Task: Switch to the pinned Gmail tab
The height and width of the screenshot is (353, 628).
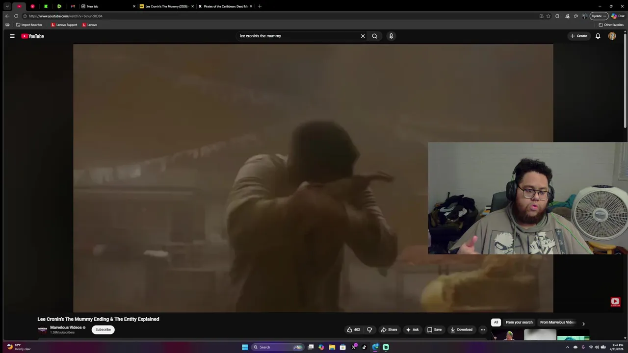Action: pyautogui.click(x=73, y=6)
